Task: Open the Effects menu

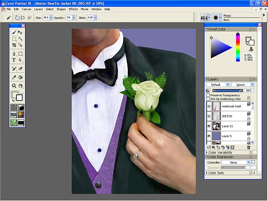Action: (x=73, y=9)
